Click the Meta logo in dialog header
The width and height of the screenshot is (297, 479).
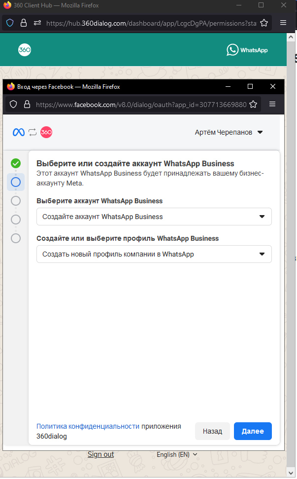point(19,132)
